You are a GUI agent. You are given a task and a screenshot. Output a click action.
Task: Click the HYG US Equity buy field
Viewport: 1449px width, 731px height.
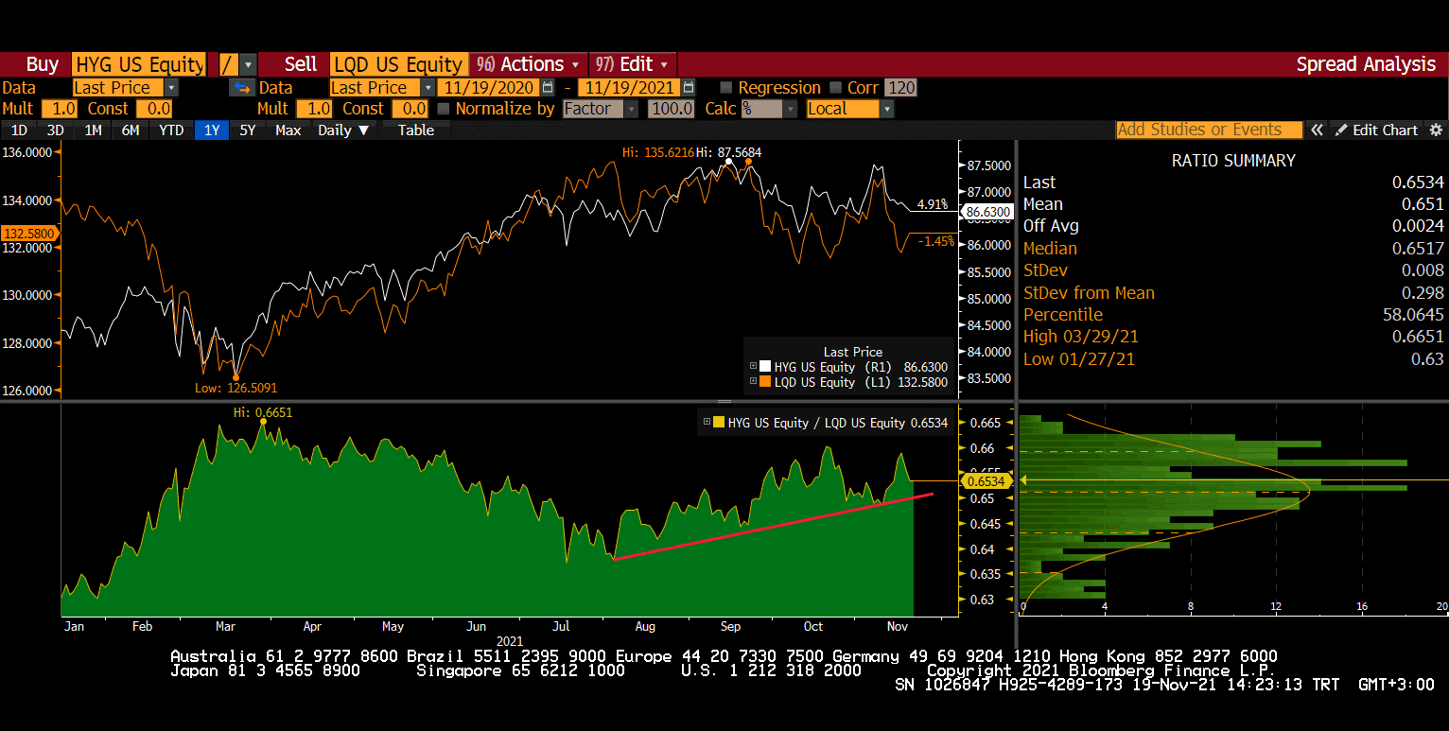(139, 64)
